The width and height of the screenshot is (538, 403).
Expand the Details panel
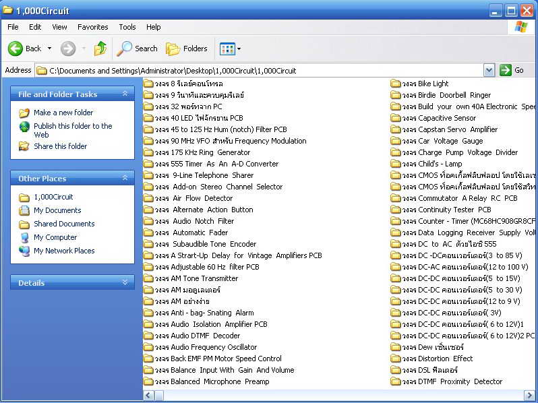125,282
